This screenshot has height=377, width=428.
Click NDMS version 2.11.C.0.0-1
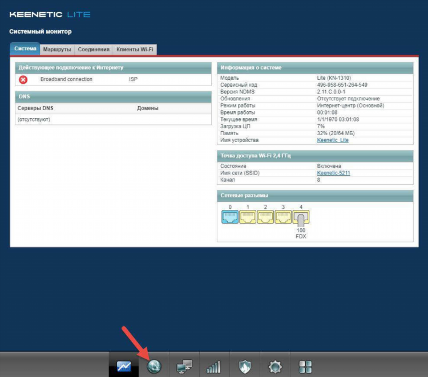[331, 92]
